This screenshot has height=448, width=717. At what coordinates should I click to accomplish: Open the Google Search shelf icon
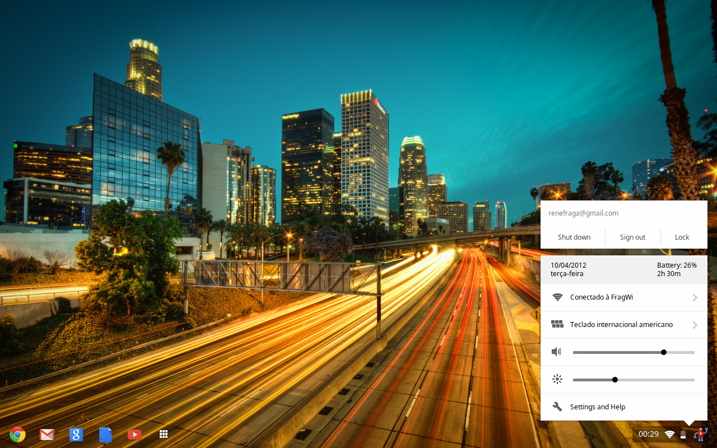coord(76,434)
